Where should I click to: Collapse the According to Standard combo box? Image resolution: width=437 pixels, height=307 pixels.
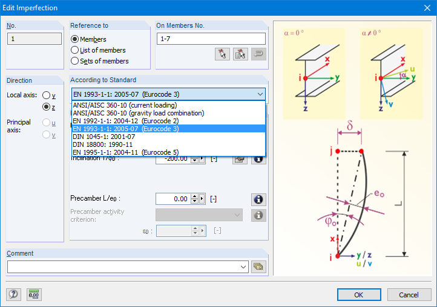coord(260,94)
